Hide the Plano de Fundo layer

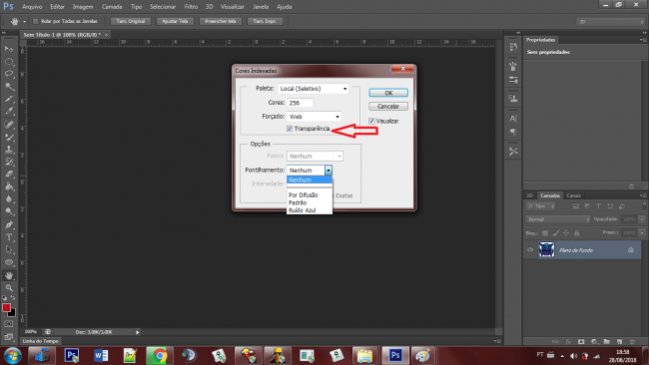tap(530, 250)
